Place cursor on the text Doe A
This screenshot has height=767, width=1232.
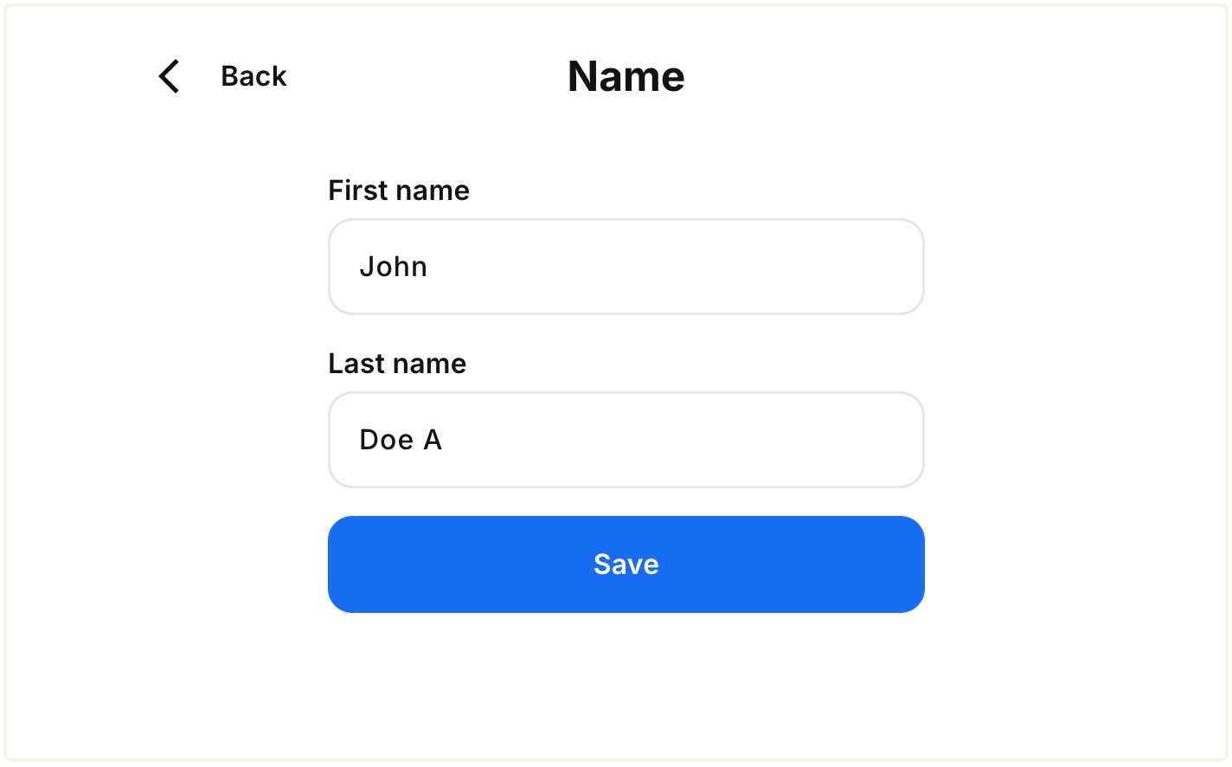[401, 440]
